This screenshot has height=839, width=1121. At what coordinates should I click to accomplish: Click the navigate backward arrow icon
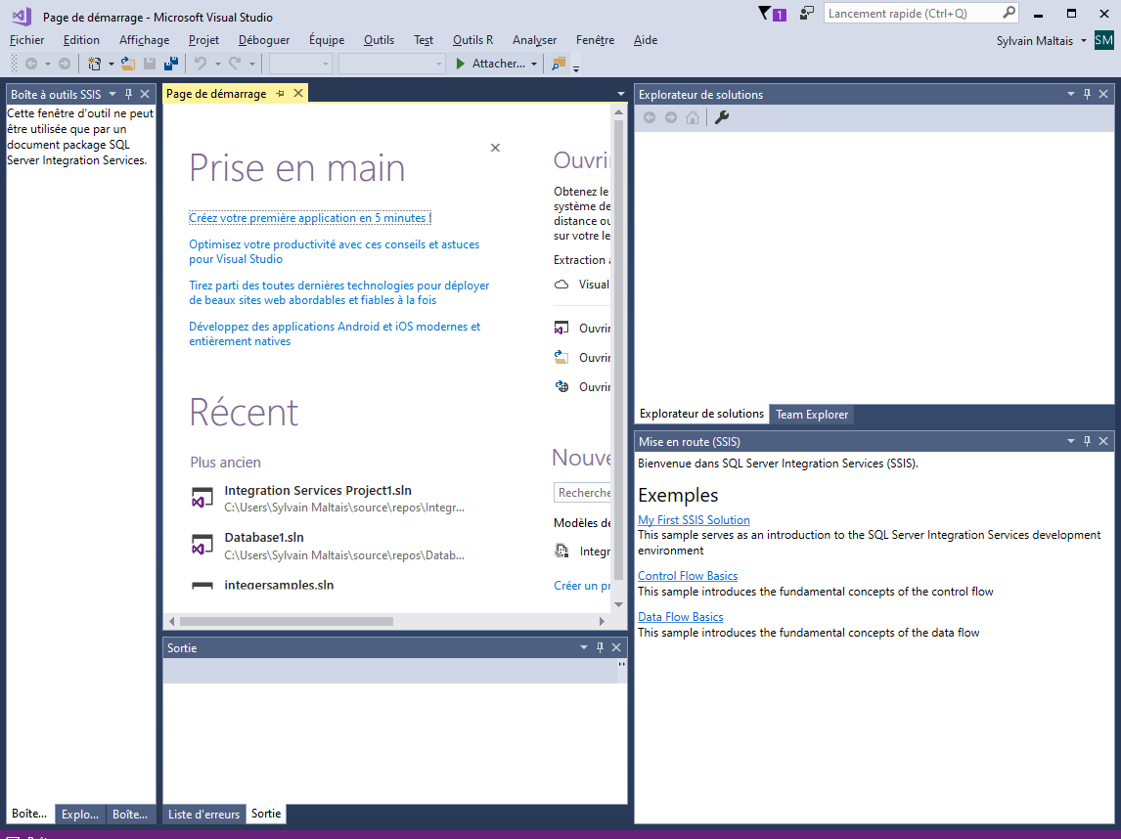tap(30, 63)
